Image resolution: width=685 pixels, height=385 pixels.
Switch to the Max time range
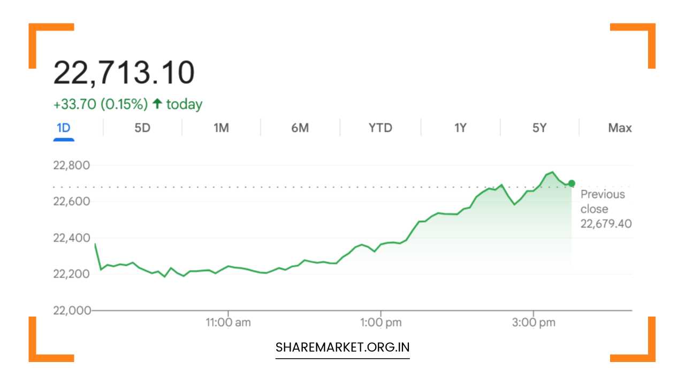coord(620,128)
